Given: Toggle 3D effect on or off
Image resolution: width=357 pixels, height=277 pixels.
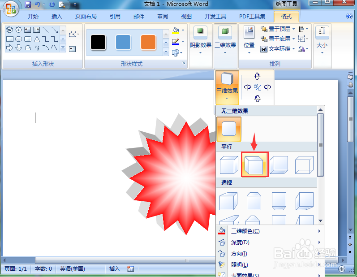Looking at the screenshot, I should 258,87.
